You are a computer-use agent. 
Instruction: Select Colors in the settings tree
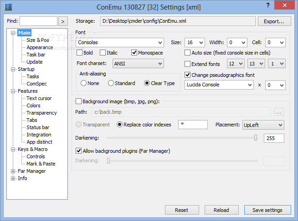point(33,105)
